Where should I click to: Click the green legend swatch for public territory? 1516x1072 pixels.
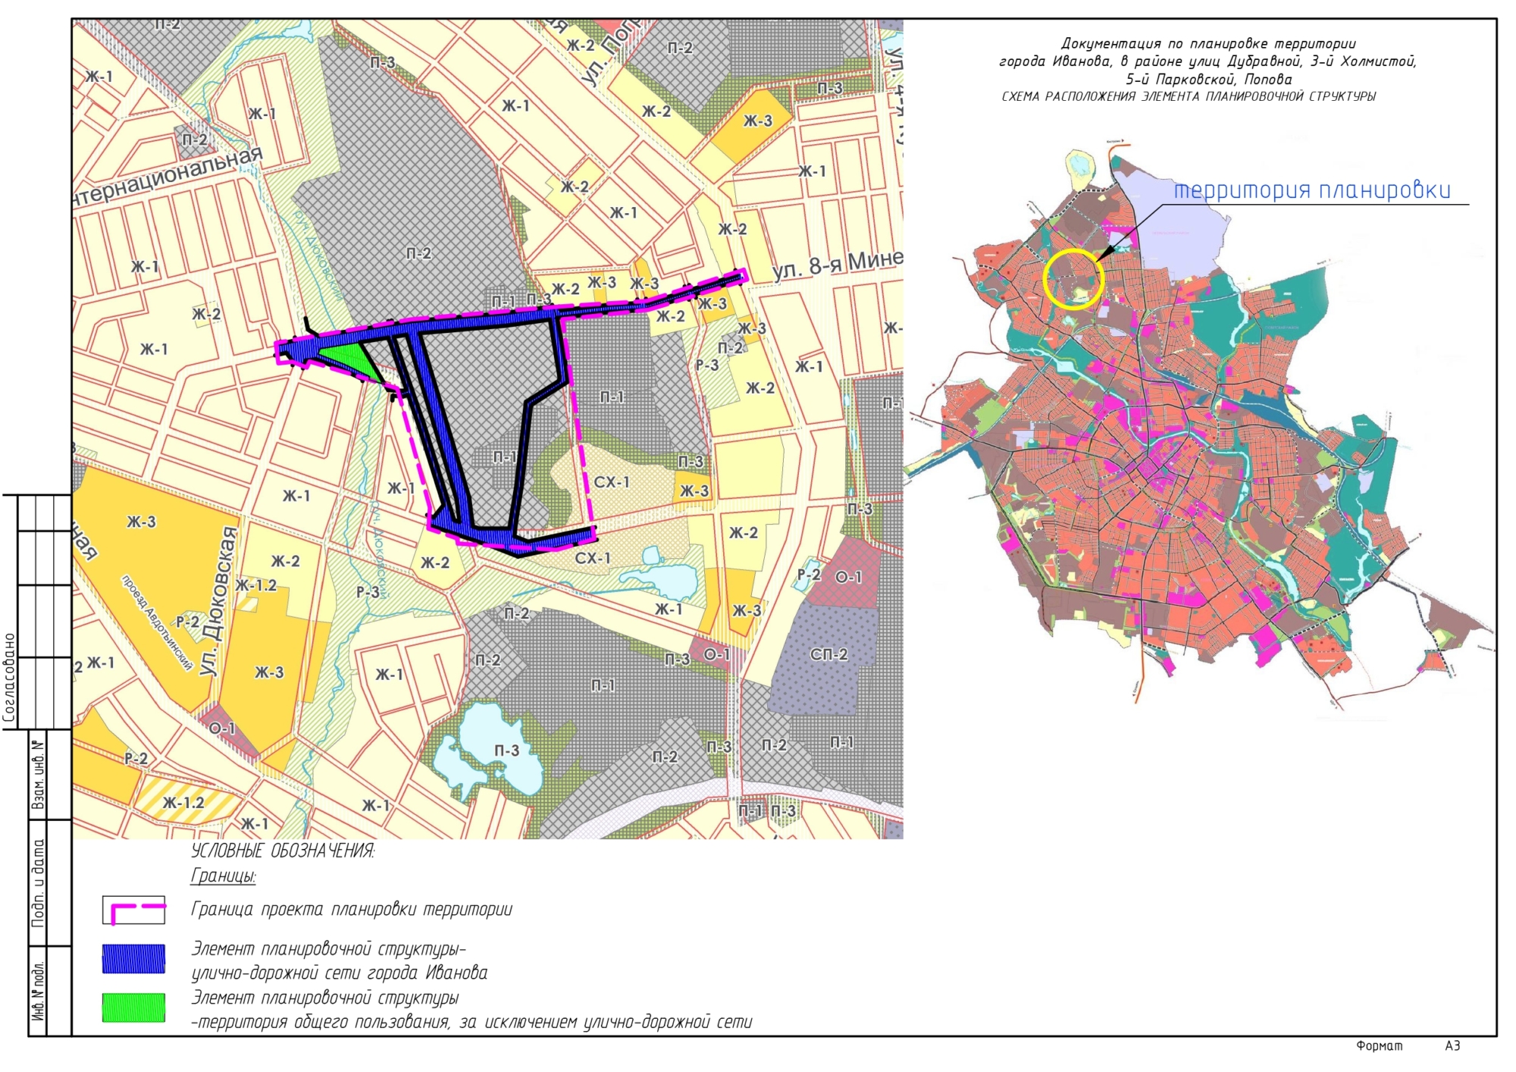pos(133,1008)
